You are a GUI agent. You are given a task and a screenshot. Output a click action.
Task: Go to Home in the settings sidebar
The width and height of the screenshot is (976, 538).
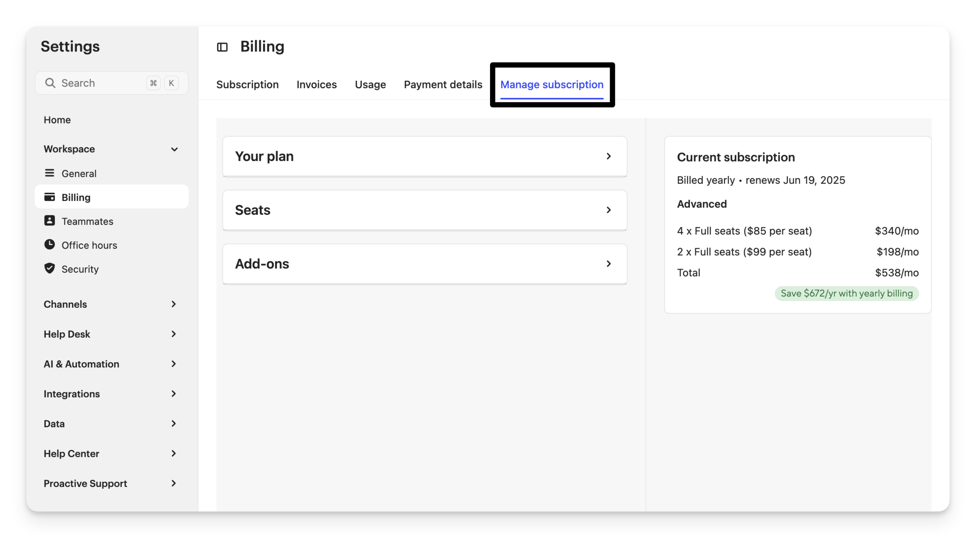(x=57, y=120)
